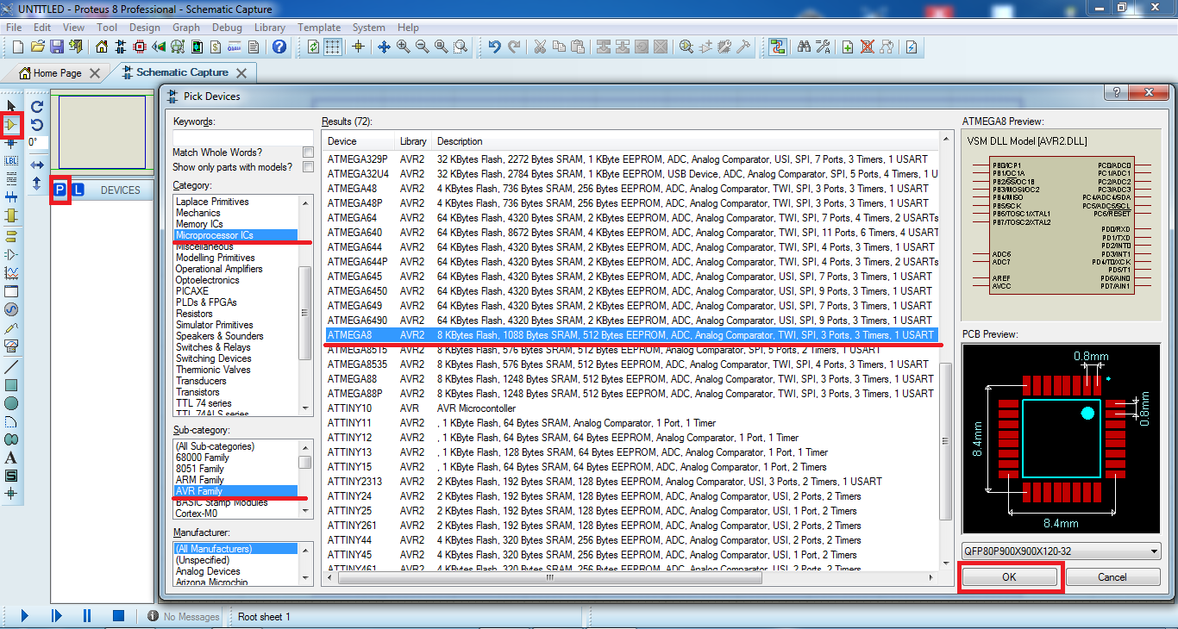Click the Rotate Anti-clockwise icon
The image size is (1178, 629).
click(37, 125)
